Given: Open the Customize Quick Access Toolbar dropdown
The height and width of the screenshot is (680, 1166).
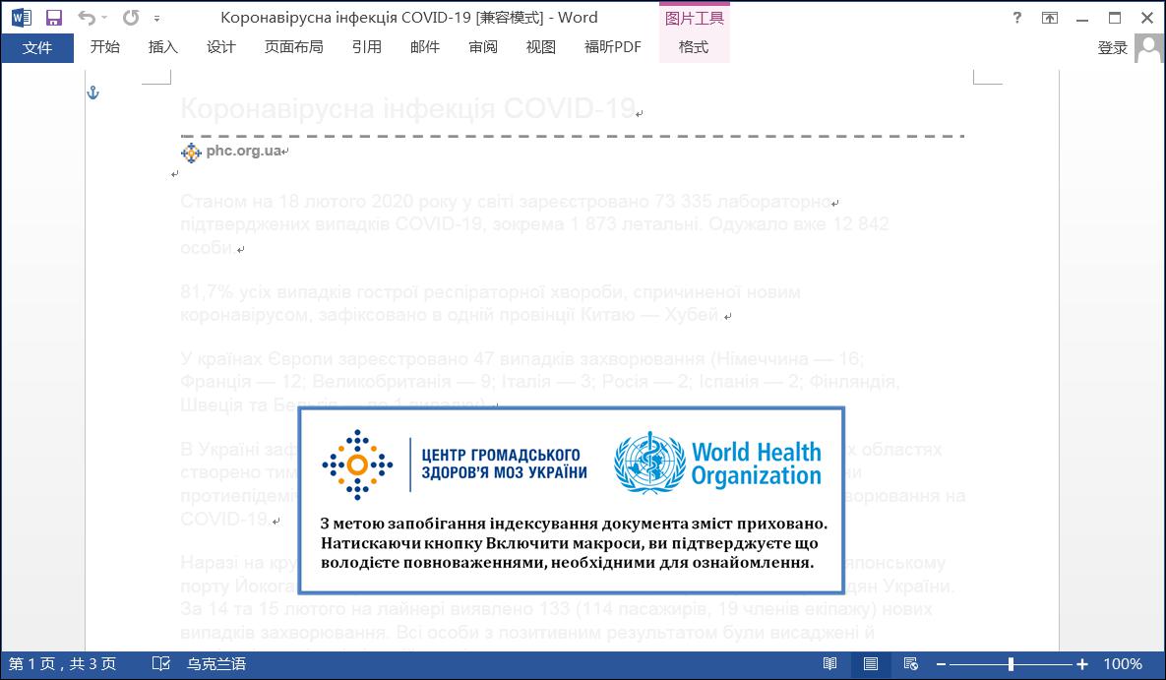Looking at the screenshot, I should pos(156,18).
